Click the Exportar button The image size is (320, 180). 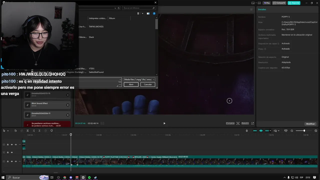(294, 3)
